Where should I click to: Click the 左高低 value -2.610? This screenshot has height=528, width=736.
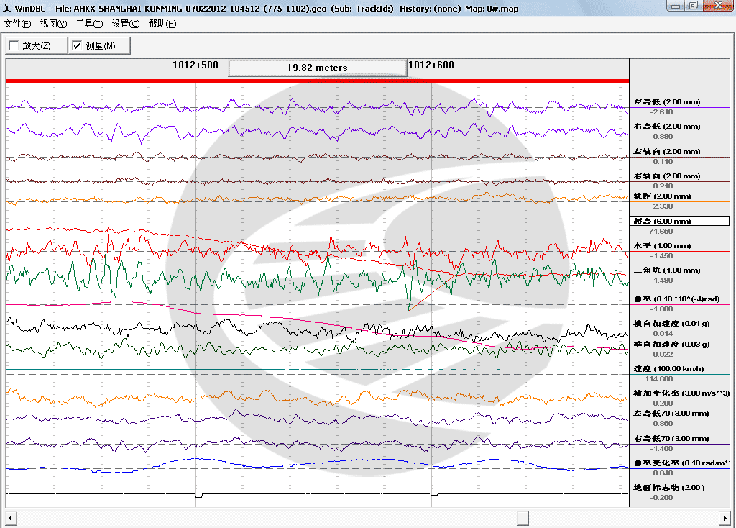point(661,112)
